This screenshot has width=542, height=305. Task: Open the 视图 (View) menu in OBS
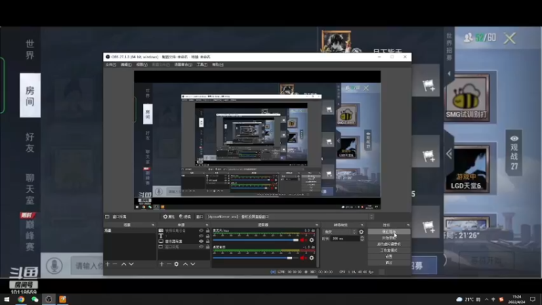pos(142,64)
